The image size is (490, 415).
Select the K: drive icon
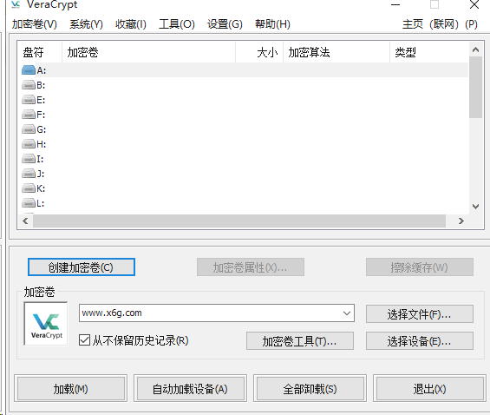(29, 188)
